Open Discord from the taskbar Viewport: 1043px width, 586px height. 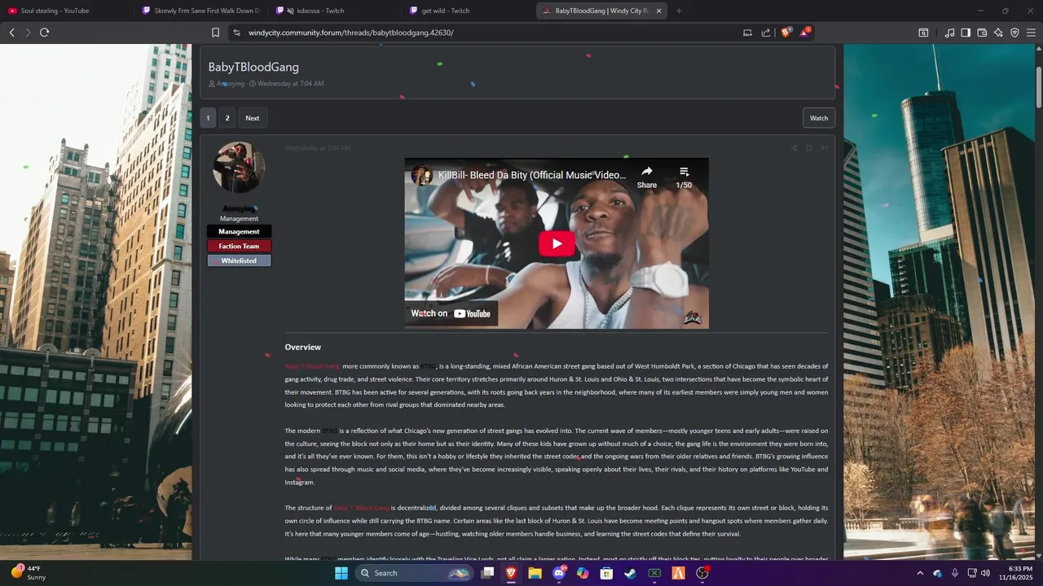click(559, 573)
